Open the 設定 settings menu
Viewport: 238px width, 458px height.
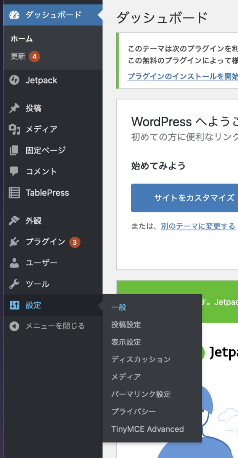[53, 305]
